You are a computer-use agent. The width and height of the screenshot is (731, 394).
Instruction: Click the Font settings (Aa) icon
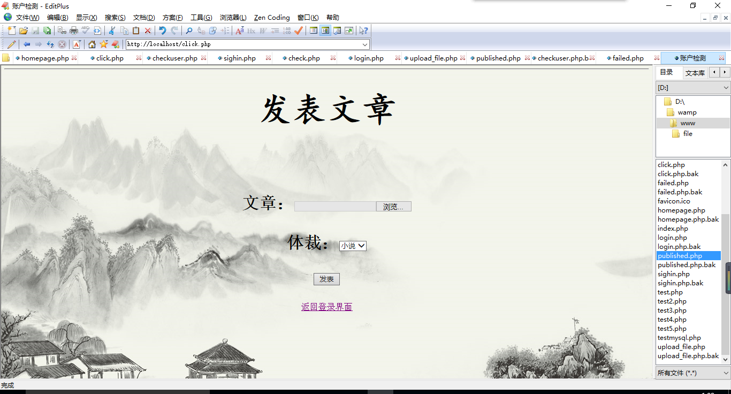[x=239, y=31]
